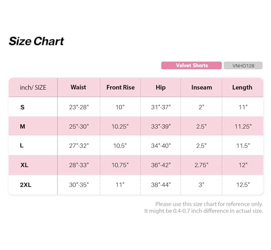
Task: Select the 12.5" length value for 2XL
Action: coord(243,185)
